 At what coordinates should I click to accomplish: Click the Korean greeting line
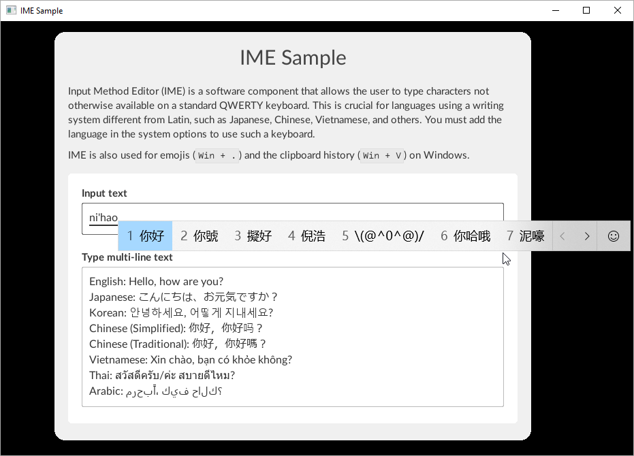181,312
